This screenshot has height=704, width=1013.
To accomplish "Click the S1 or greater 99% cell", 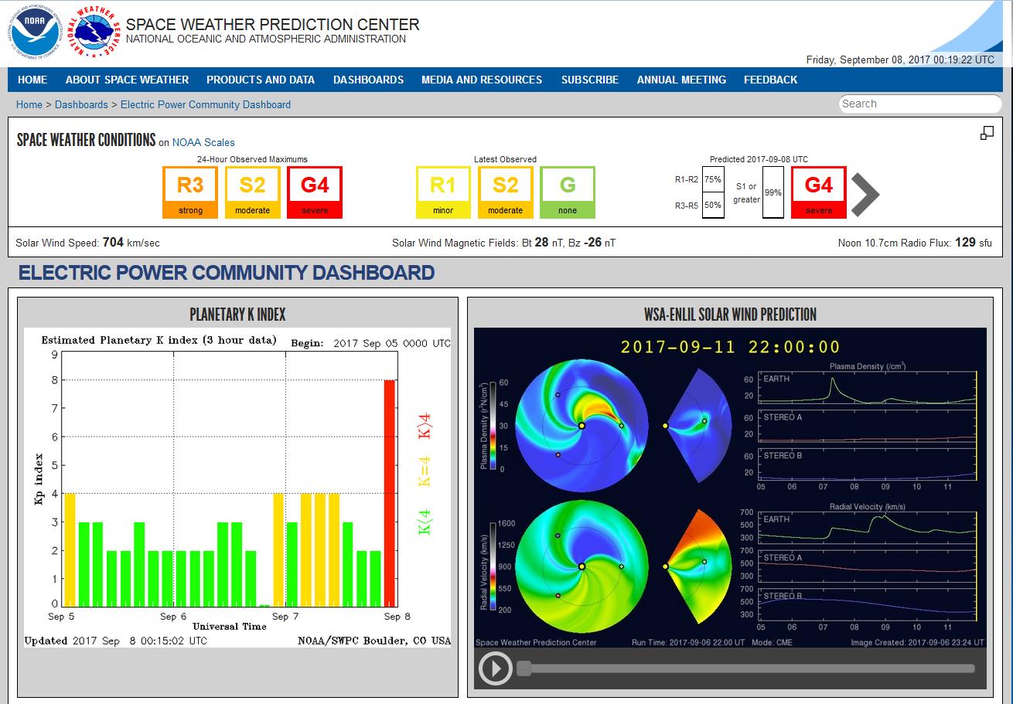I will click(773, 192).
